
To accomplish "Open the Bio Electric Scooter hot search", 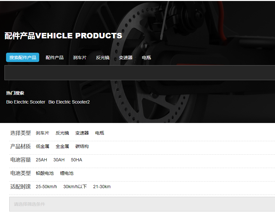I will pos(25,102).
